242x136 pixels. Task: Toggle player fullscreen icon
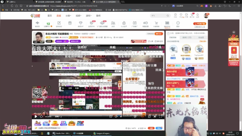tap(160, 116)
